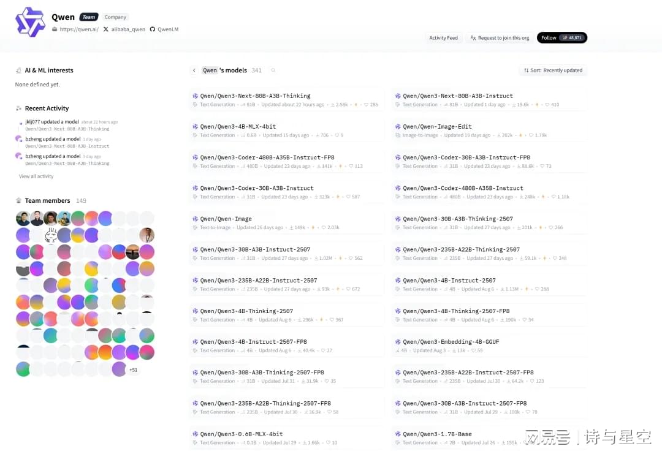Image resolution: width=662 pixels, height=454 pixels.
Task: Click the Company badge next to Qwen
Action: (x=115, y=17)
